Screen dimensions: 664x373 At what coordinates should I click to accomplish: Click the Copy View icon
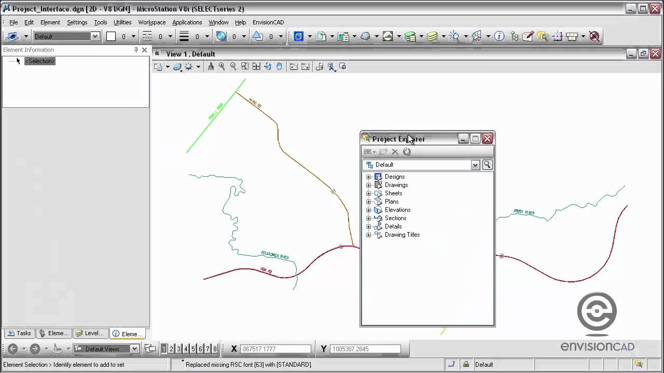[x=320, y=66]
